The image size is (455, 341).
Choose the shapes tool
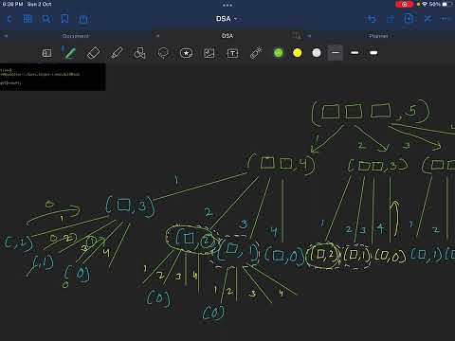click(x=139, y=53)
